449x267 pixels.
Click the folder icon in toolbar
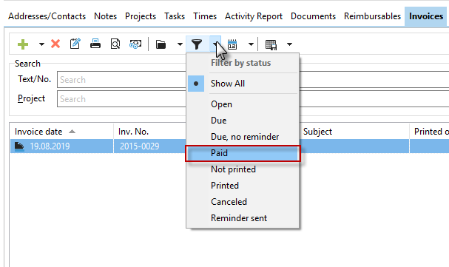pyautogui.click(x=161, y=44)
